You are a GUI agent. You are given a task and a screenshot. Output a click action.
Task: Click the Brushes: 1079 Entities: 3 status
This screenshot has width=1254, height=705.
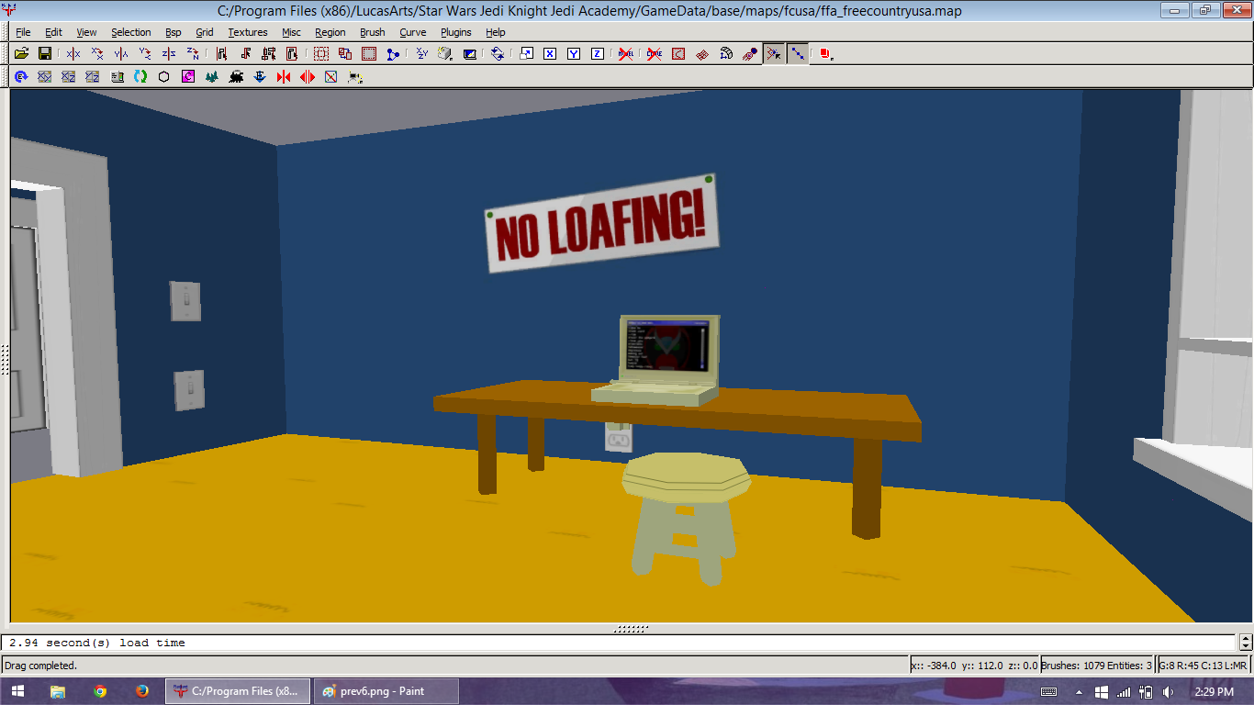[x=1096, y=666]
